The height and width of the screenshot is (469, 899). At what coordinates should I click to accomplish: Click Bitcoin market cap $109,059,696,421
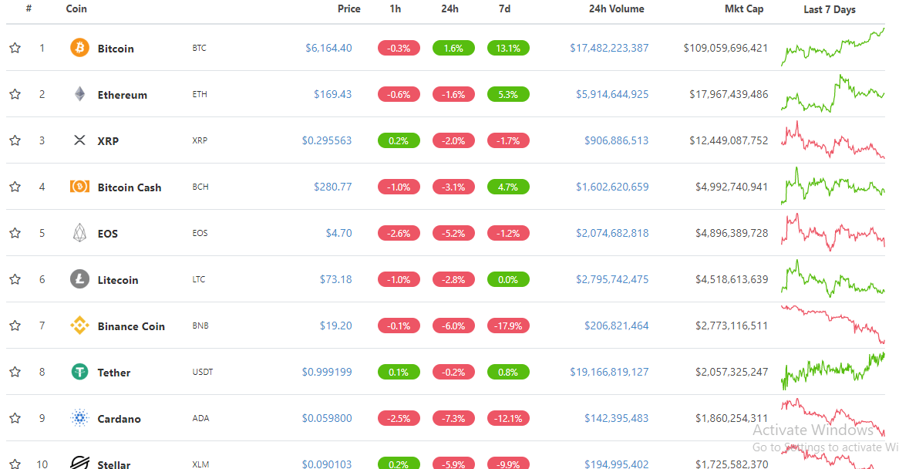(x=726, y=48)
